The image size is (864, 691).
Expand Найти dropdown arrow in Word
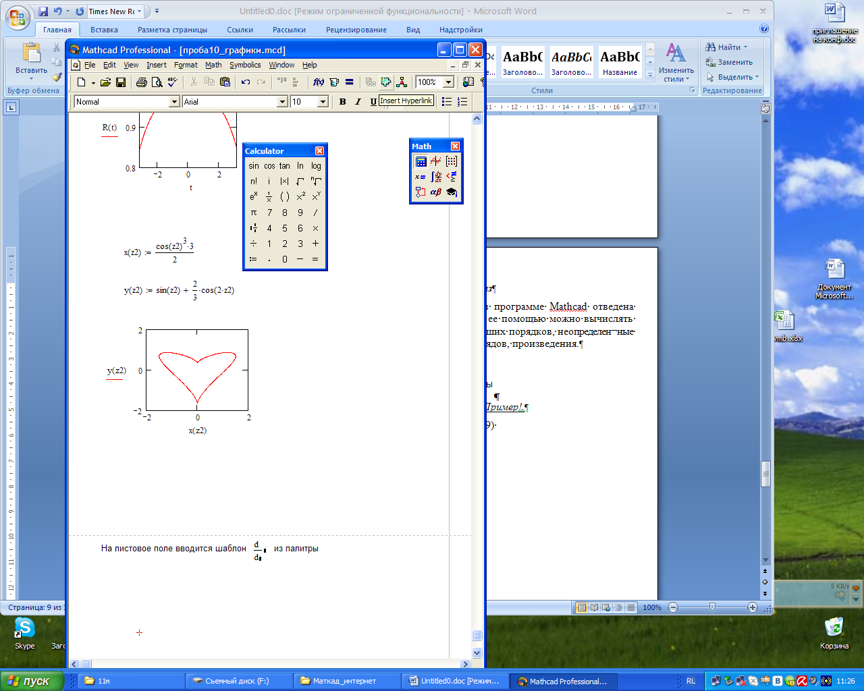pyautogui.click(x=745, y=47)
